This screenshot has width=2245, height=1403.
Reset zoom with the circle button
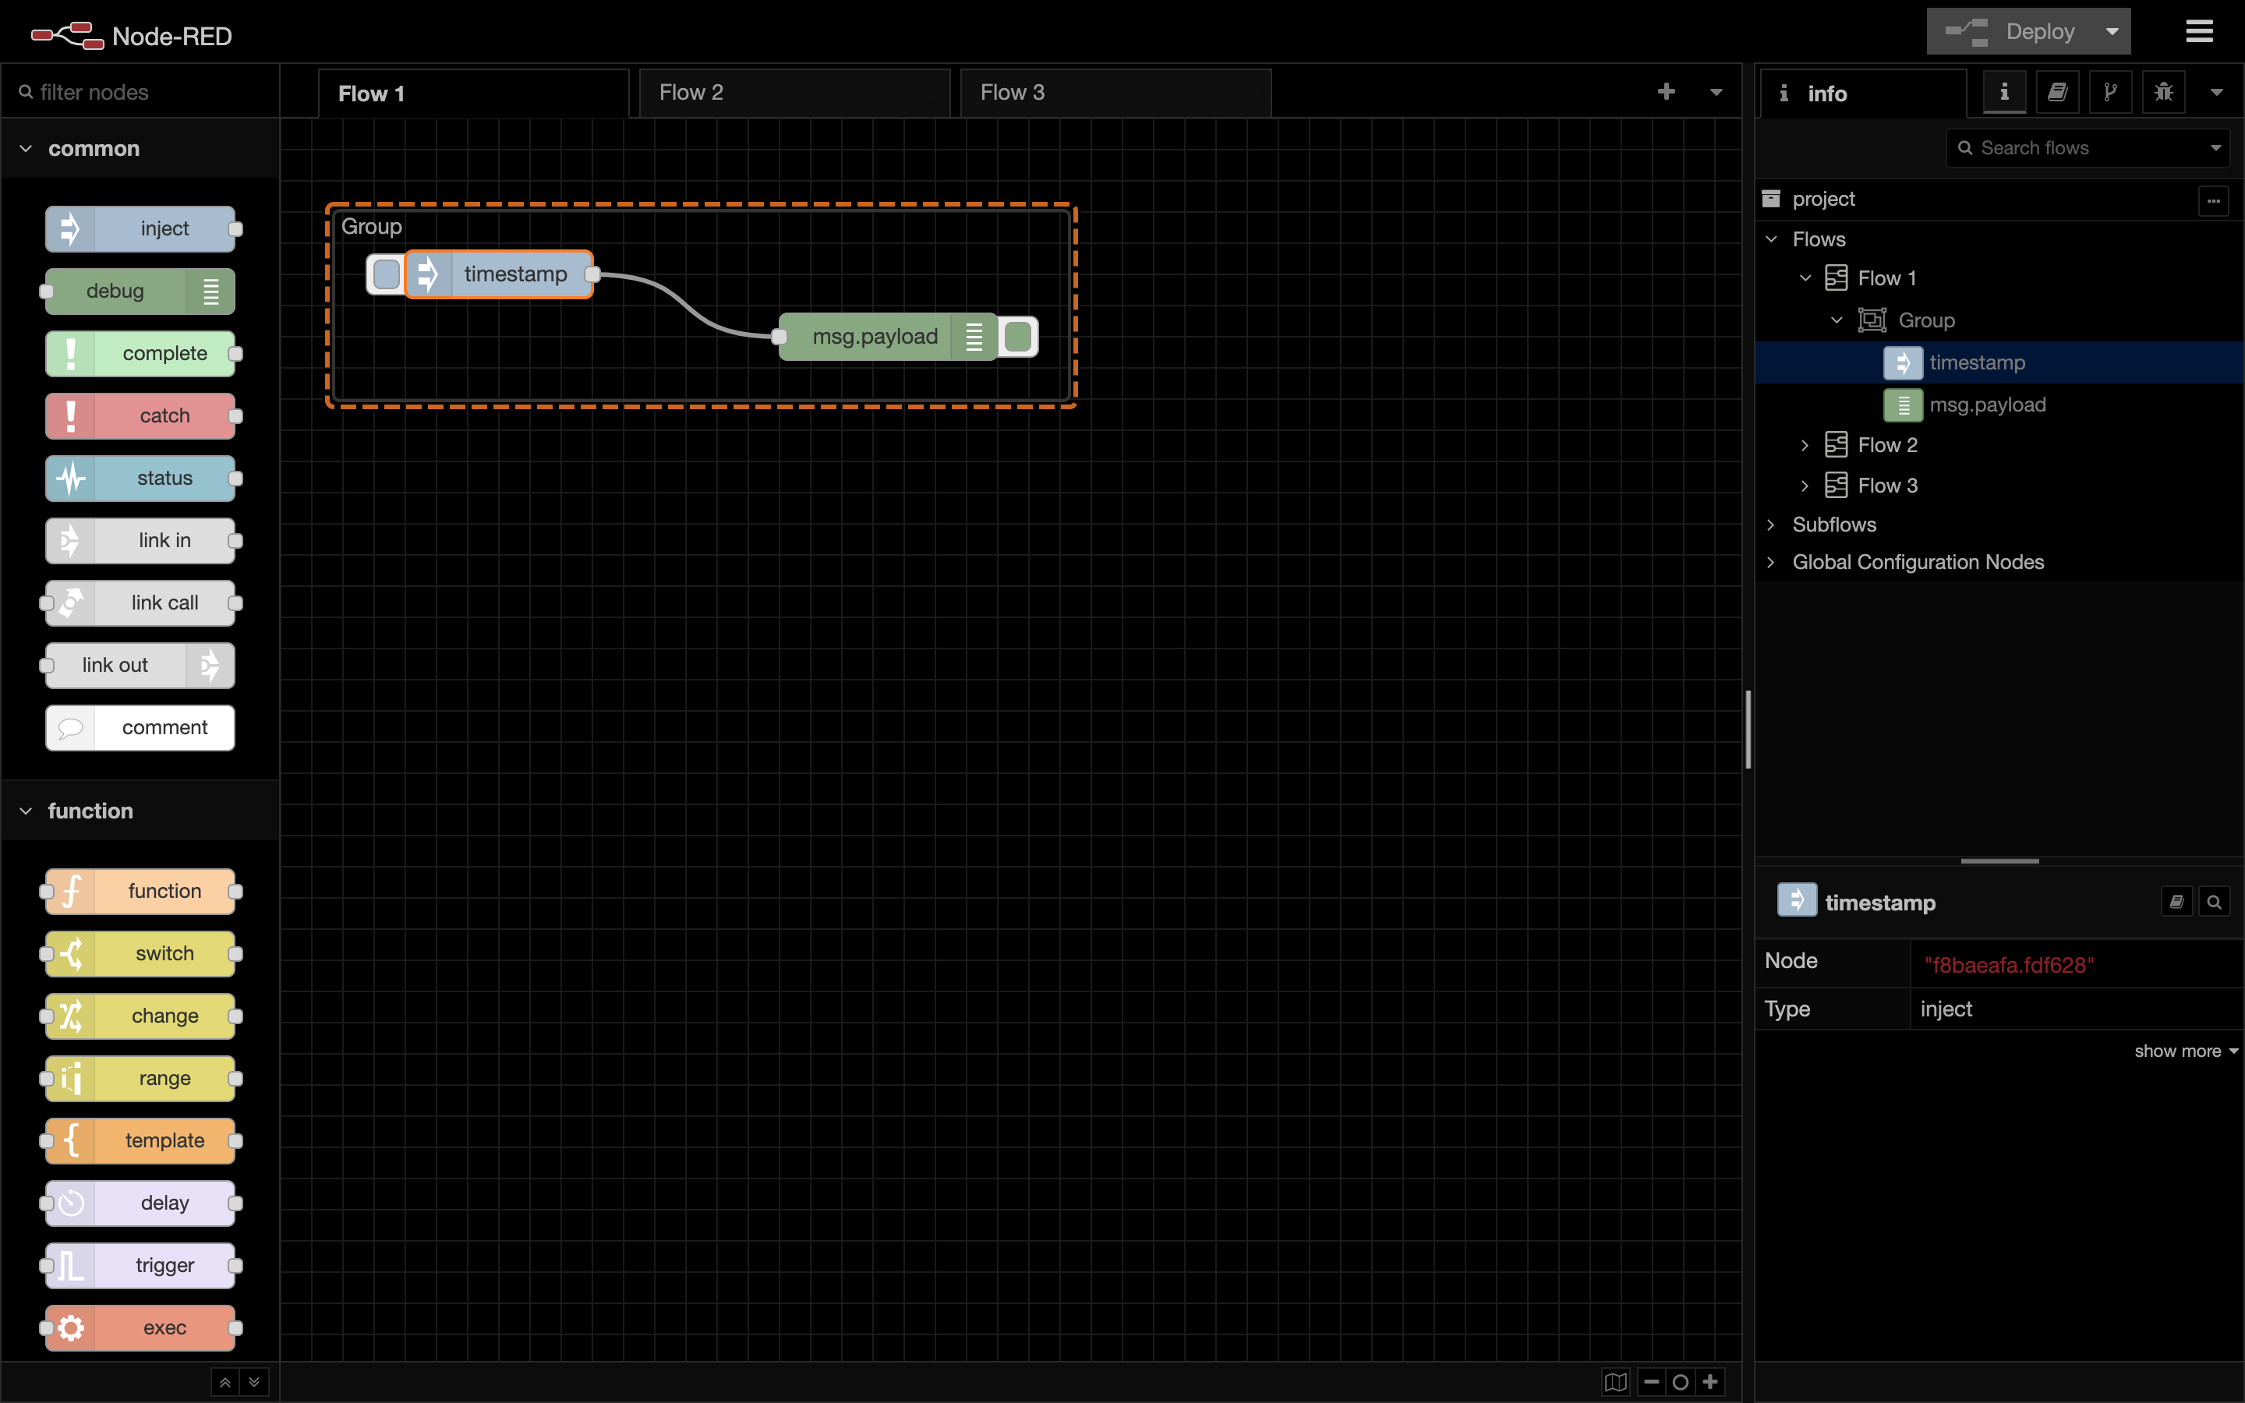pyautogui.click(x=1680, y=1382)
